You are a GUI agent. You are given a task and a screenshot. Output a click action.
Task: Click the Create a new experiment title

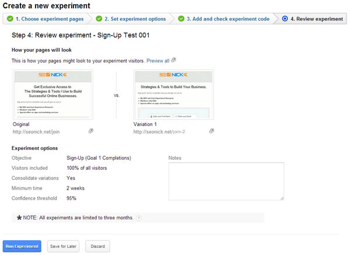point(47,6)
